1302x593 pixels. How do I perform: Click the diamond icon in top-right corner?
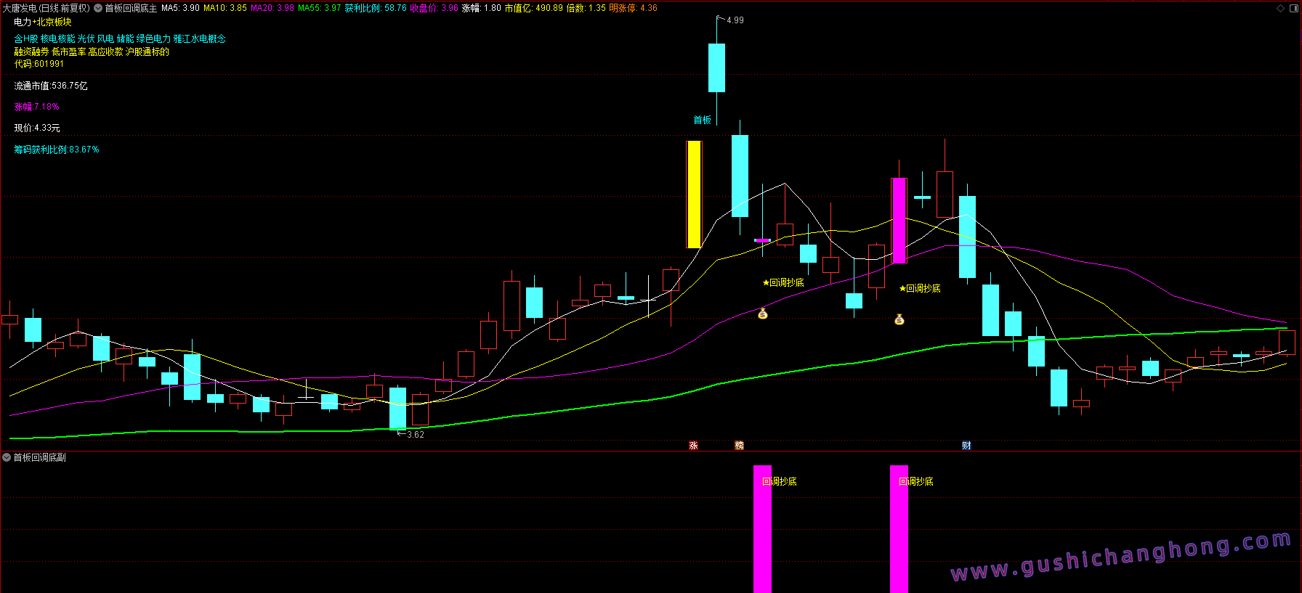click(1280, 8)
